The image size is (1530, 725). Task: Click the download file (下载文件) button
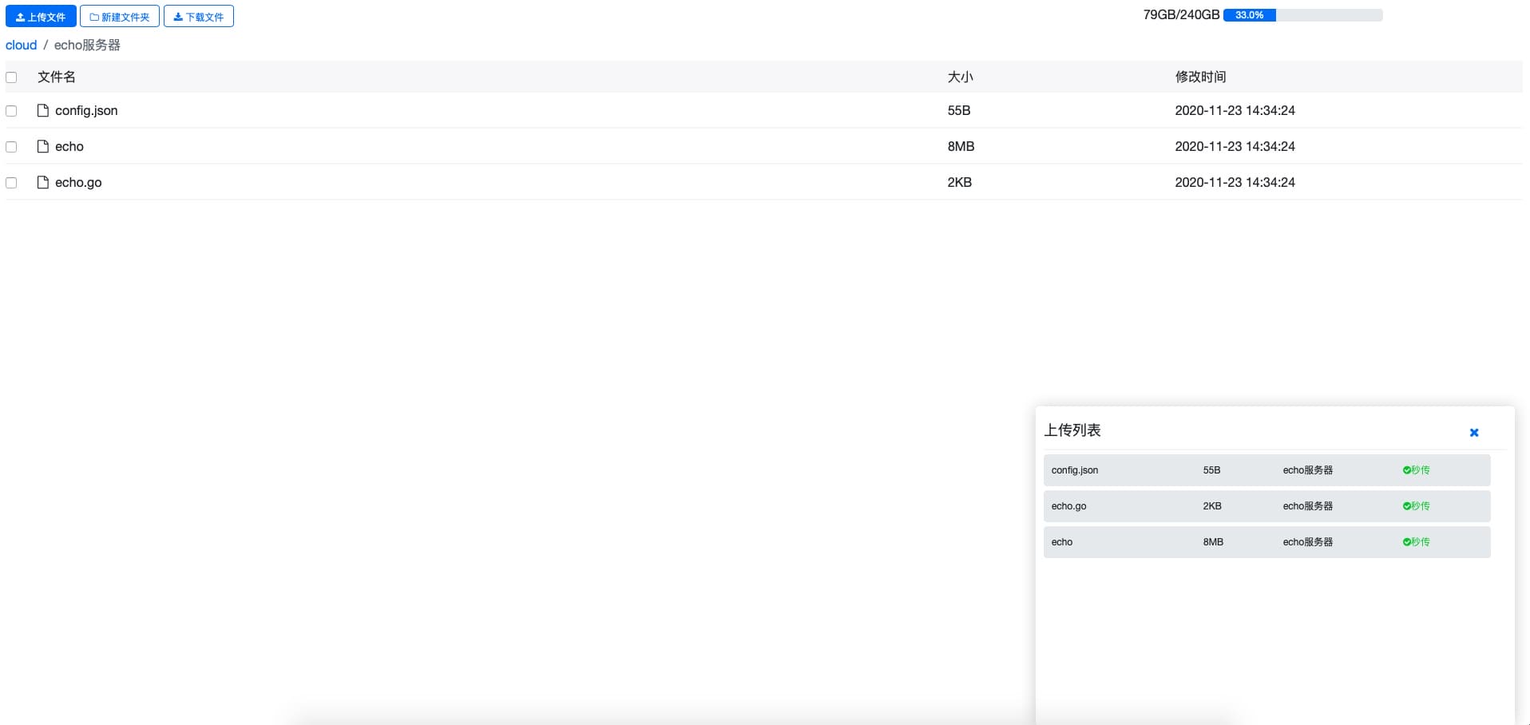pyautogui.click(x=199, y=17)
